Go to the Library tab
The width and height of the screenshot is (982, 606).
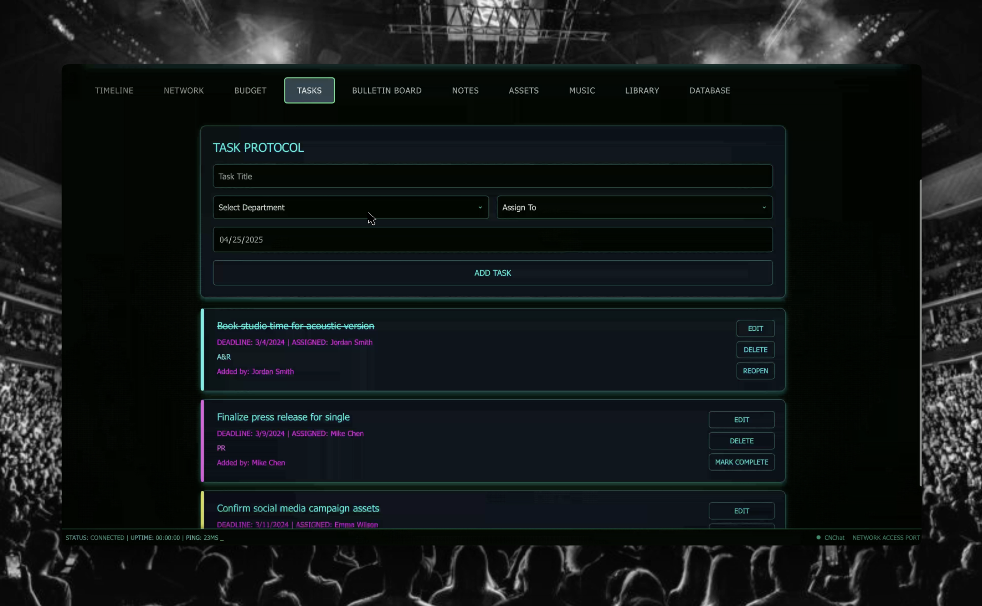642,90
